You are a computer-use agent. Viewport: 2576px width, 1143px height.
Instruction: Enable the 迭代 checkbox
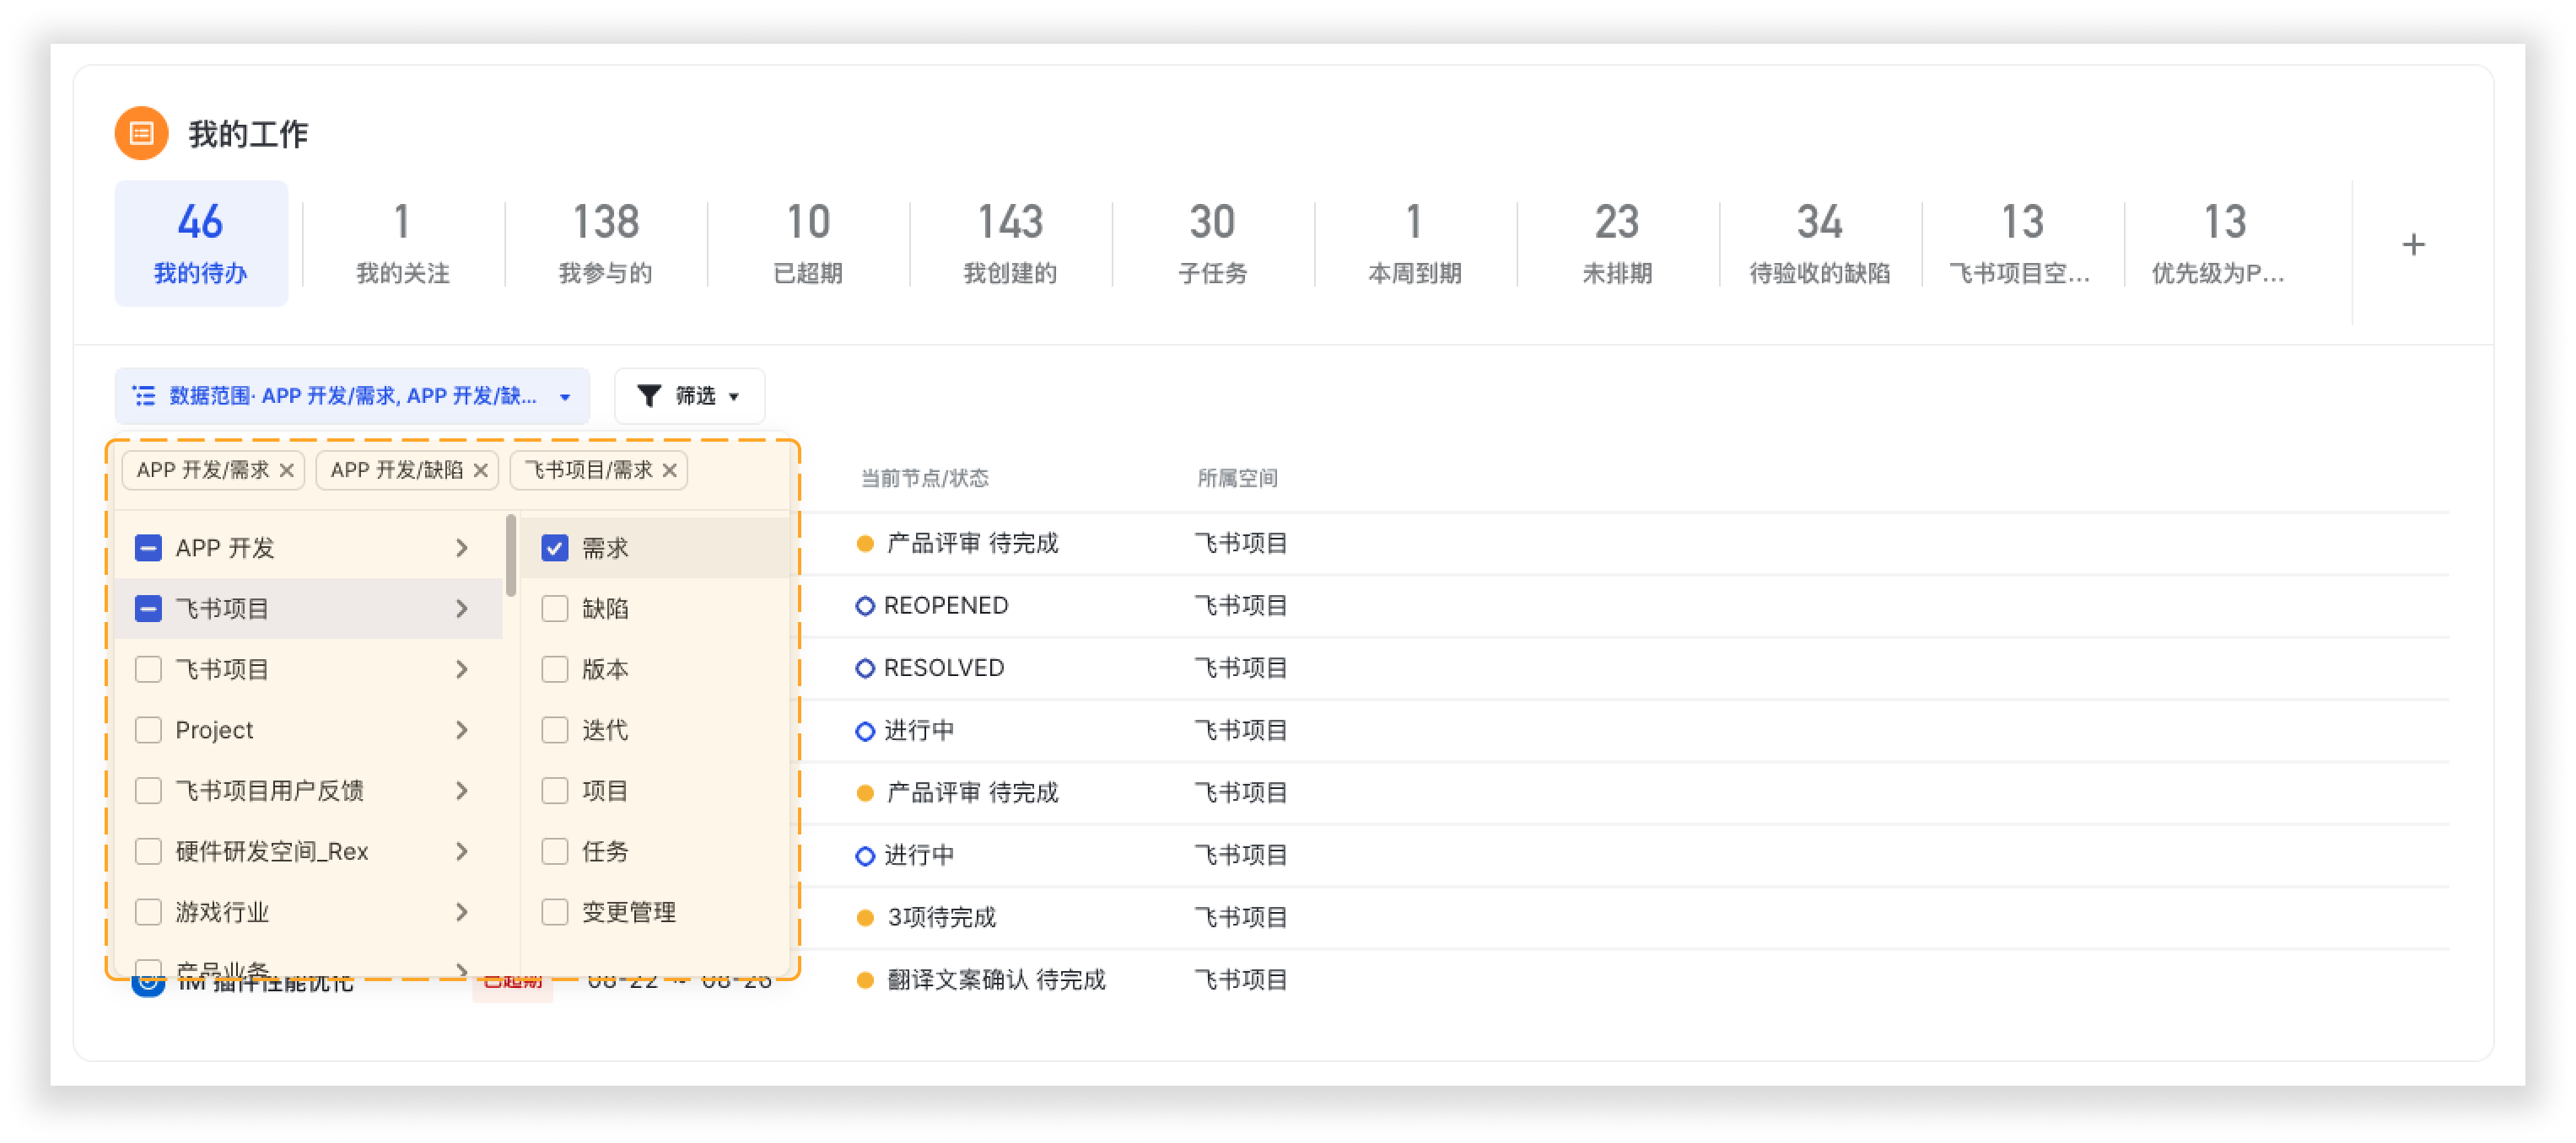click(x=555, y=730)
